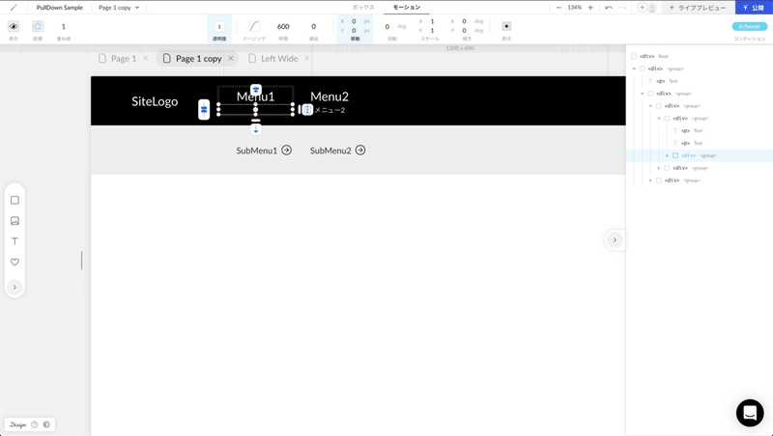
Task: Click the redo arrow icon
Action: [x=622, y=8]
